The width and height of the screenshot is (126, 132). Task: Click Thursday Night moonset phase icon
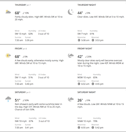(93, 40)
